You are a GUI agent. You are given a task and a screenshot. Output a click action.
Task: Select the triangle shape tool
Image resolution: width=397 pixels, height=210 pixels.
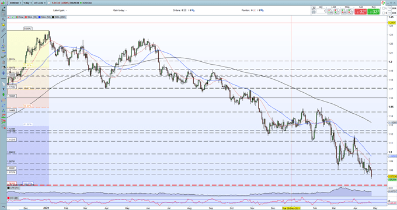tap(4, 111)
